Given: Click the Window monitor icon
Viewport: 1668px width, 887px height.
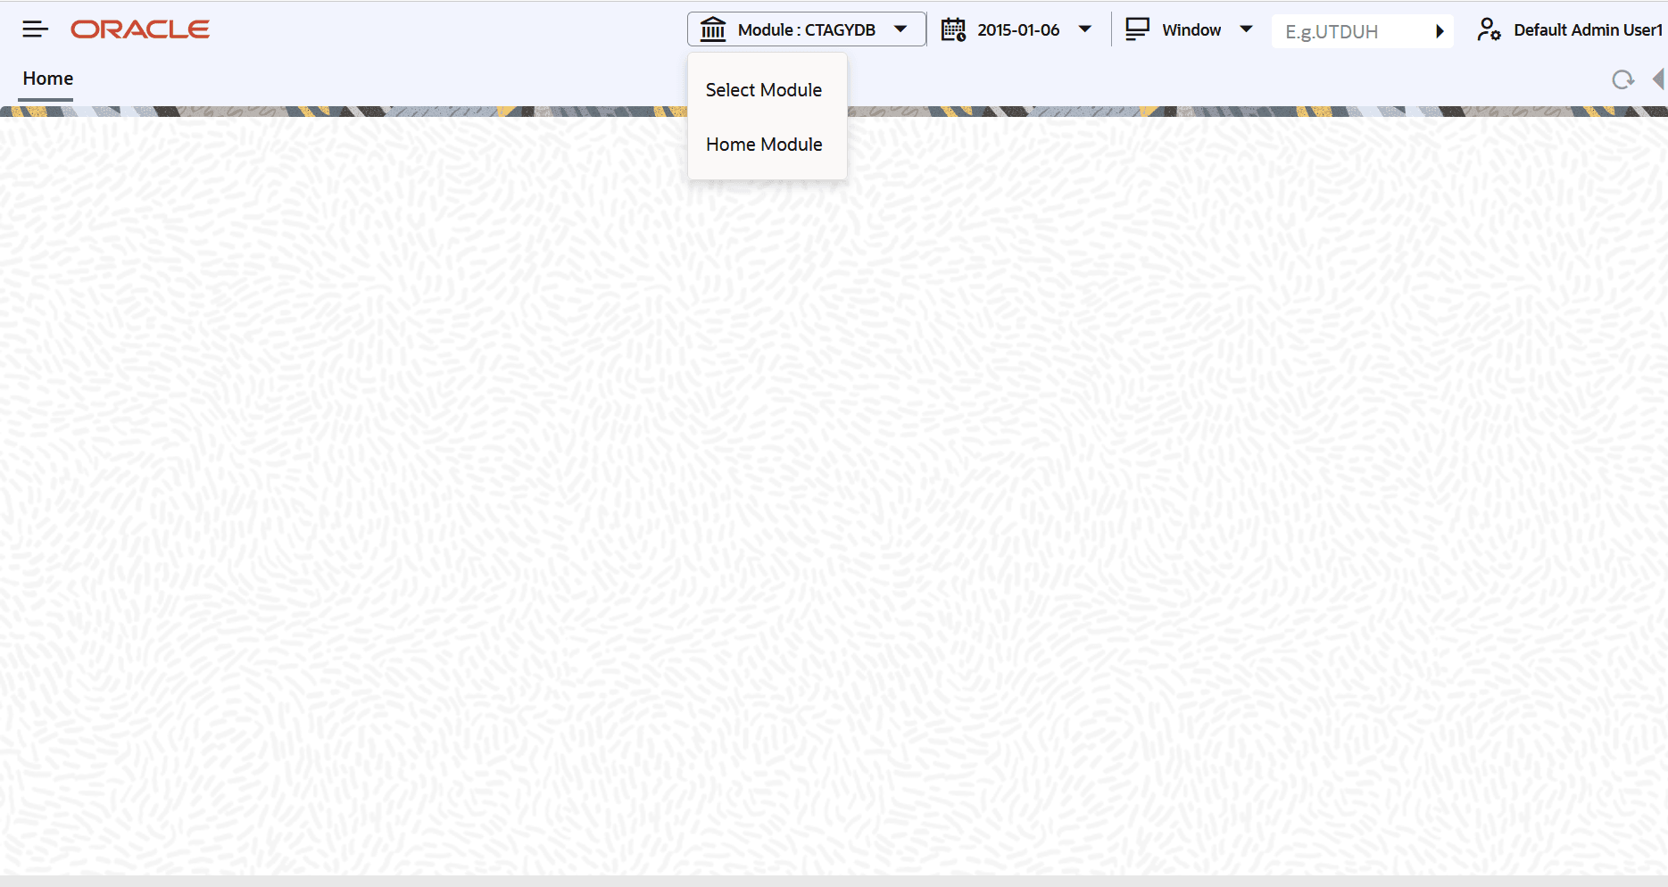Looking at the screenshot, I should [x=1137, y=29].
